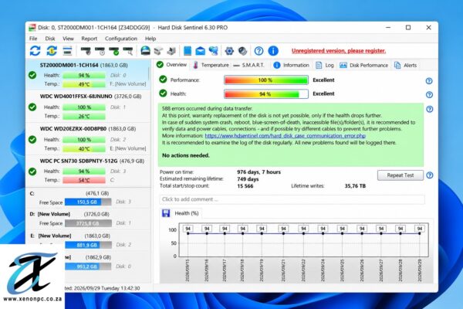This screenshot has height=309, width=463.
Task: Click the '15 566' start/stop count value
Action: (x=245, y=186)
